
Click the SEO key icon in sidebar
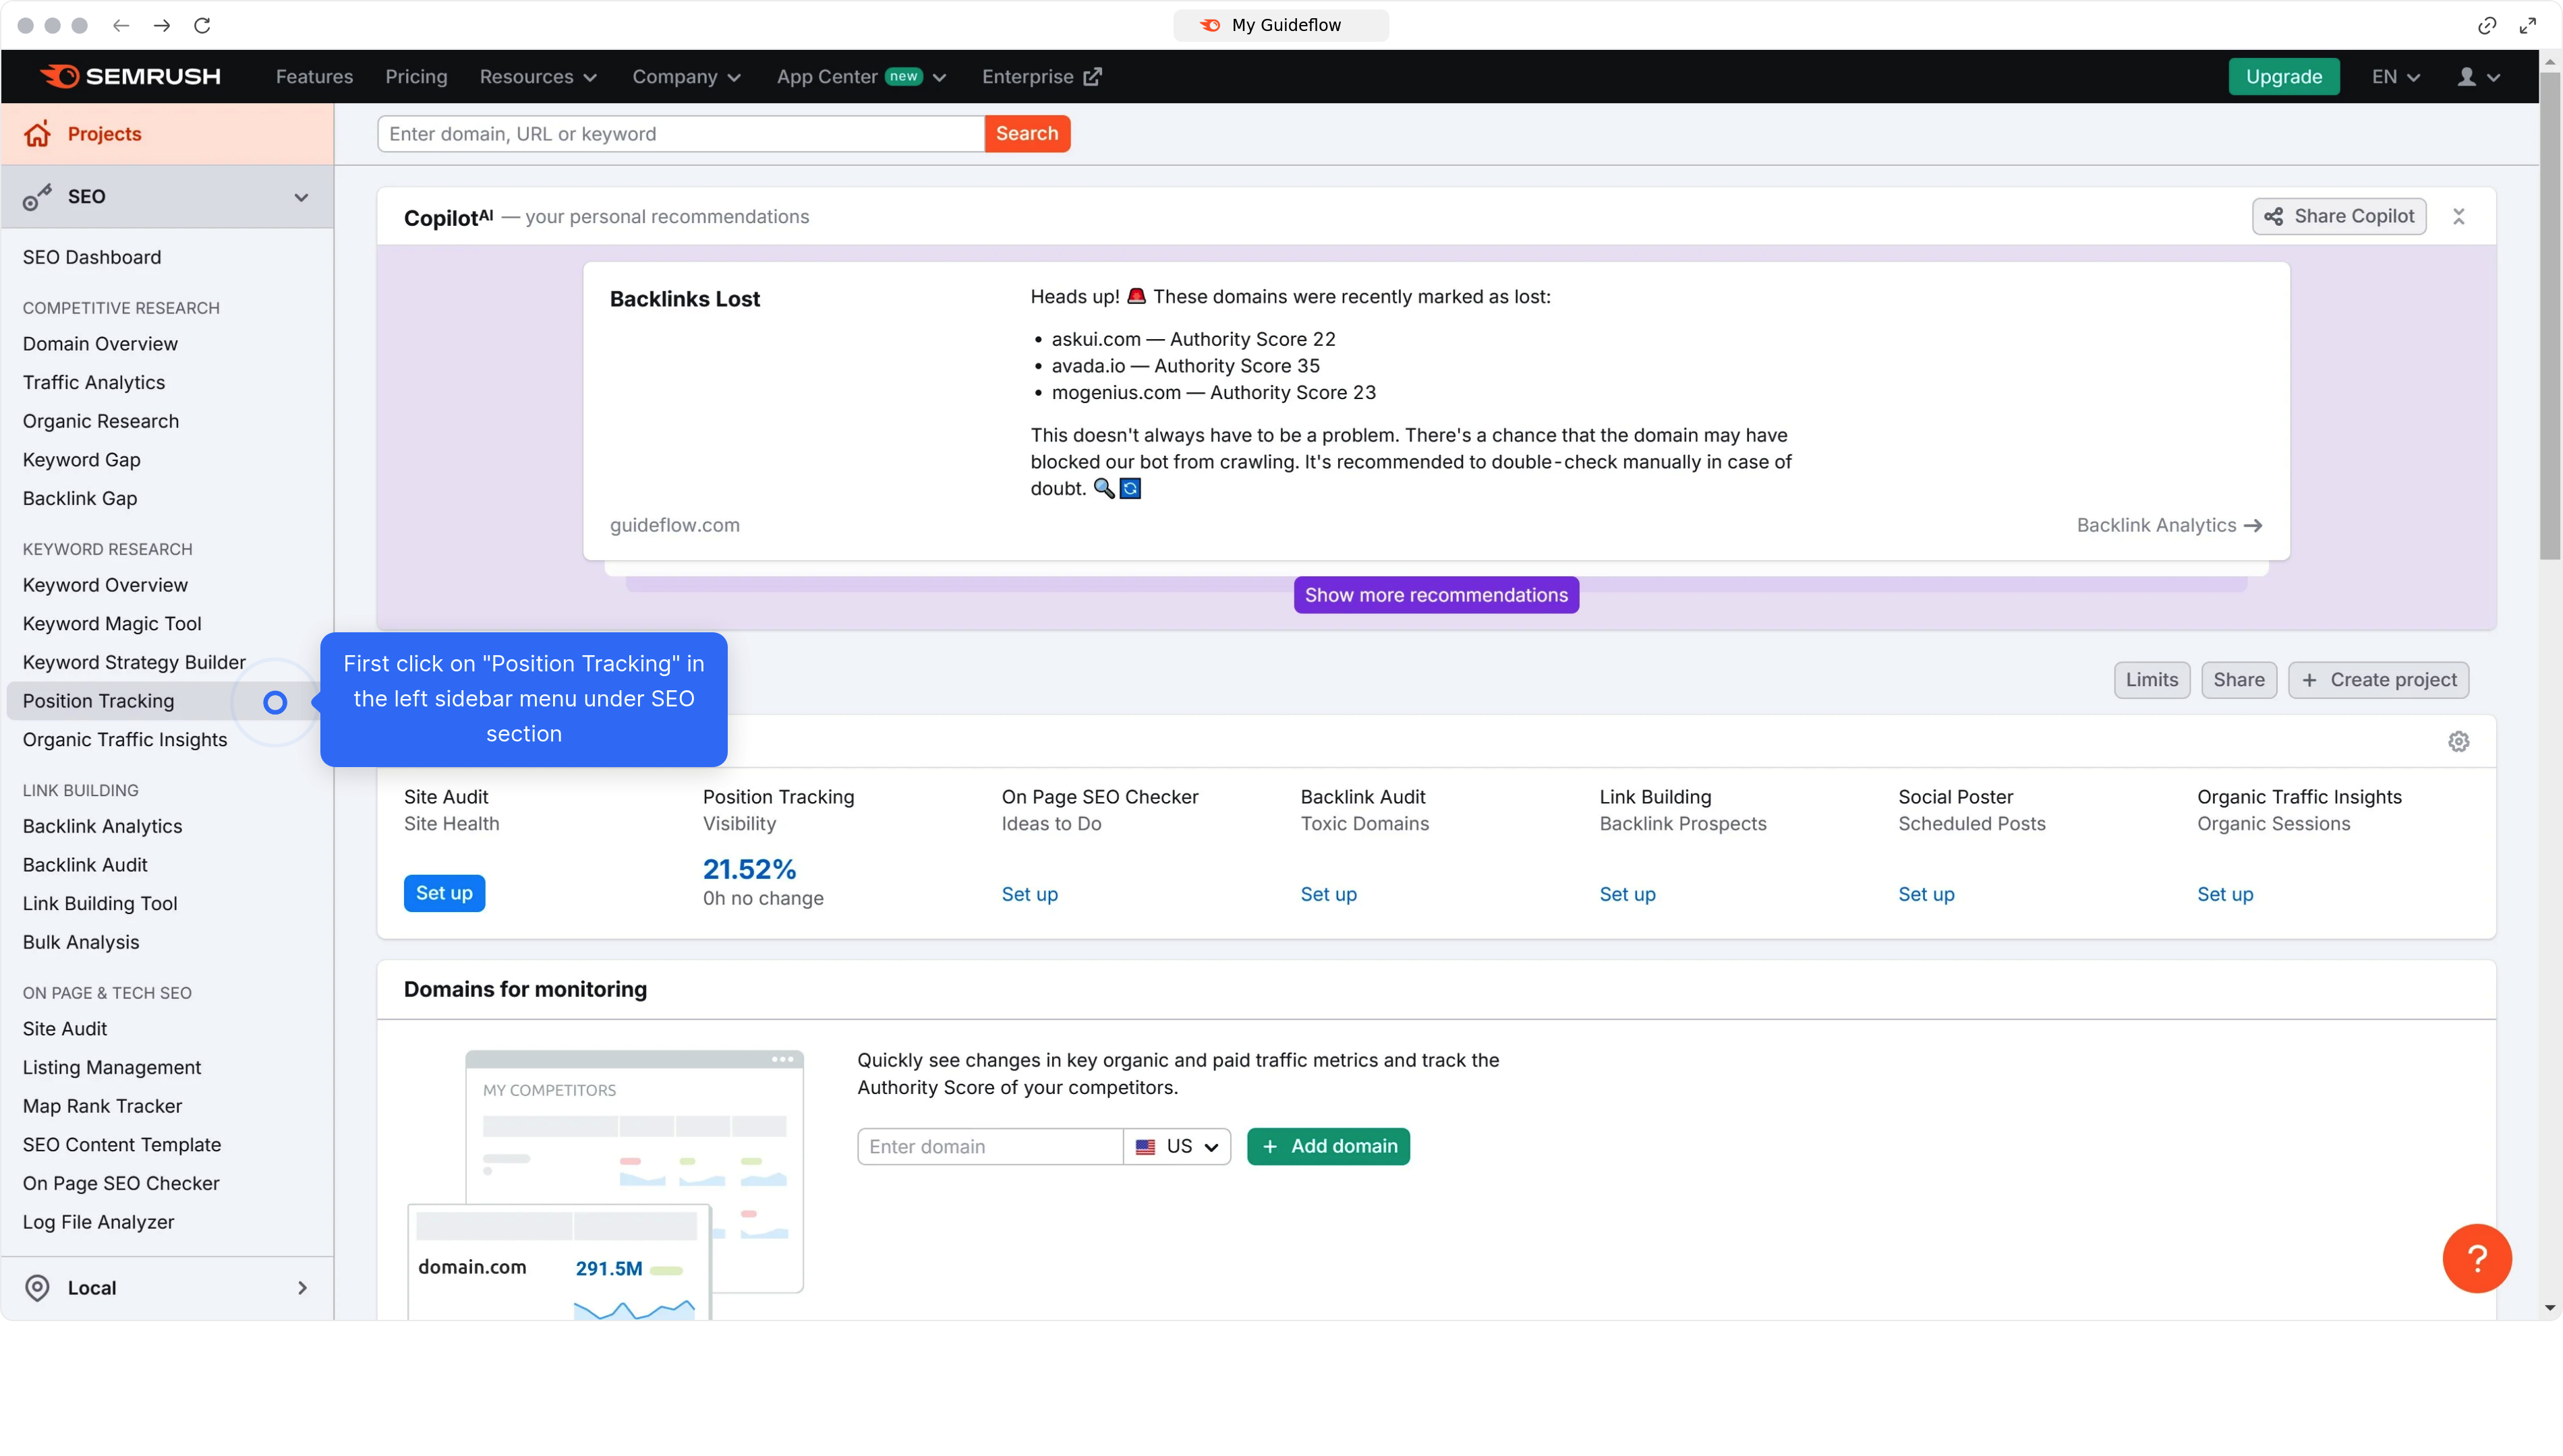[37, 196]
